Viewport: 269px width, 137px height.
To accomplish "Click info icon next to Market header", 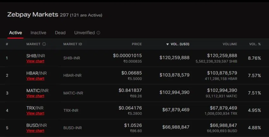I will (44, 44).
